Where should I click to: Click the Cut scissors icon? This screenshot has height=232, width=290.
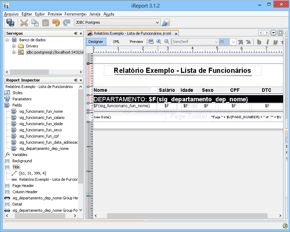24,23
